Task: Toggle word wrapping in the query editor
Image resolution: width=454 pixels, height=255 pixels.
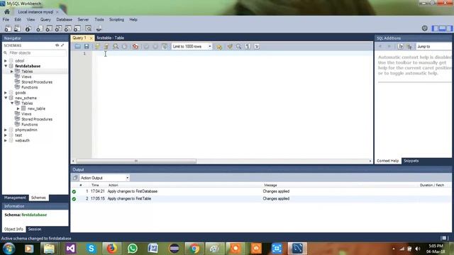Action: point(257,46)
